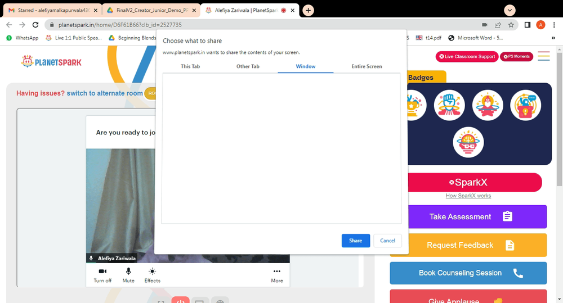Open the PlanetSpark hamburger menu
This screenshot has height=303, width=563.
[x=544, y=56]
